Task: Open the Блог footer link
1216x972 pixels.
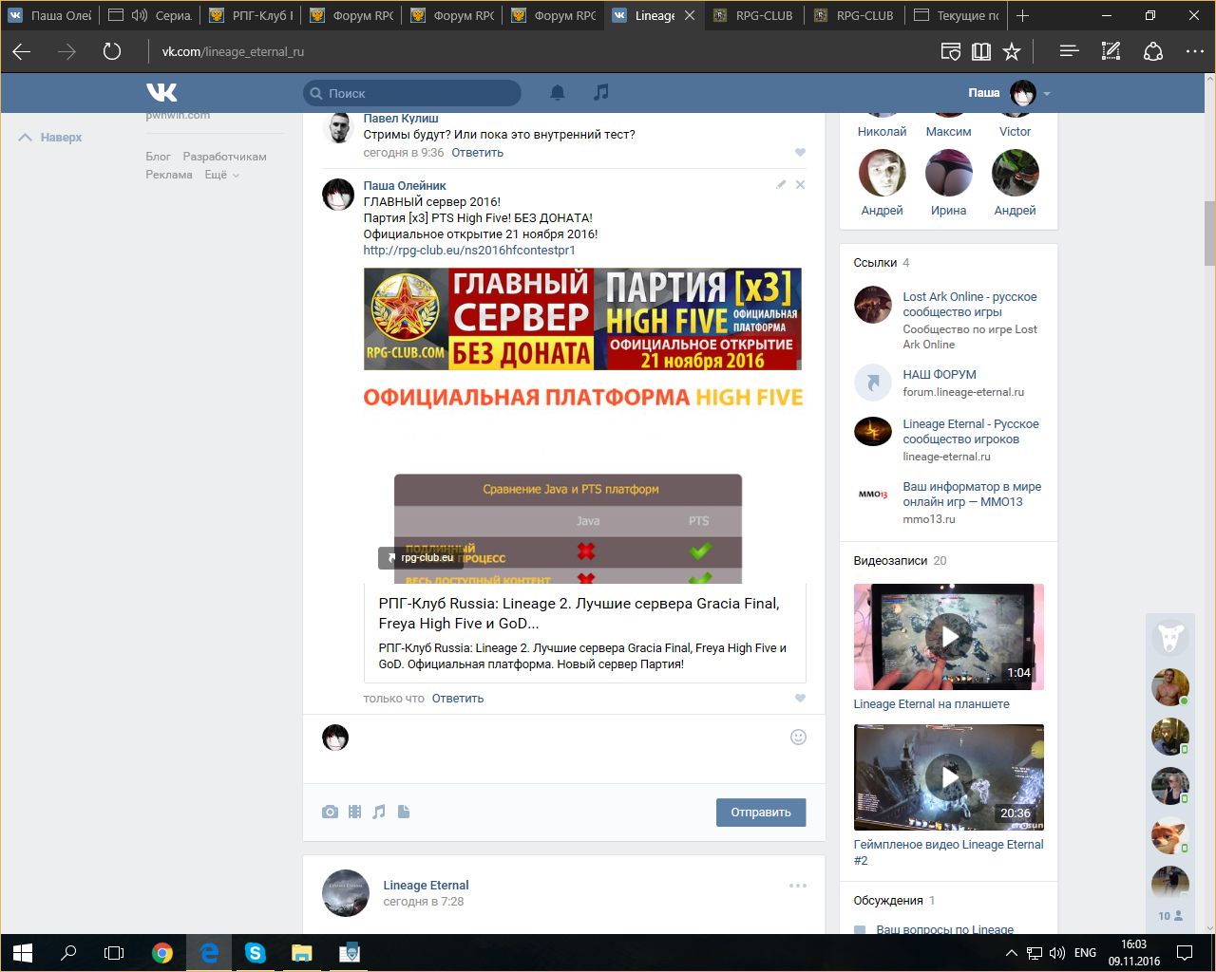Action: (x=158, y=157)
